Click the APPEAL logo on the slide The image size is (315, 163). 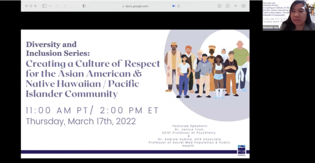(x=241, y=150)
